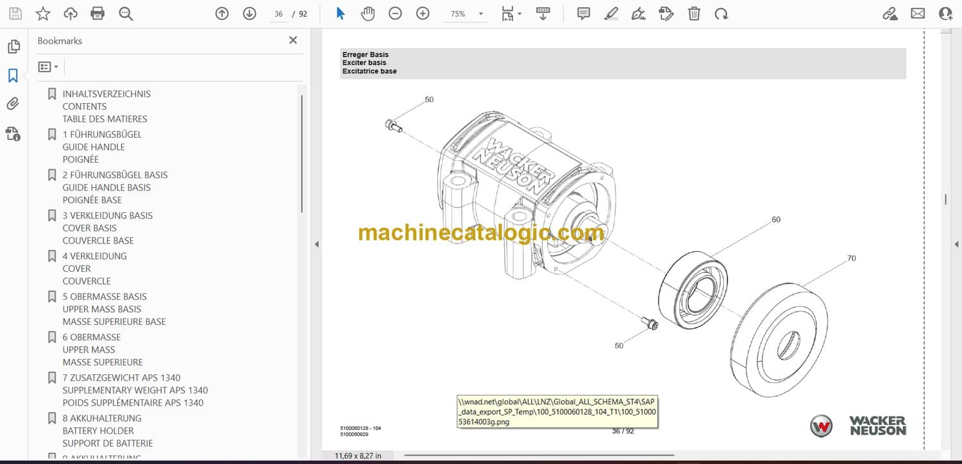Upload the file to cloud storage
The image size is (962, 464).
pyautogui.click(x=71, y=13)
